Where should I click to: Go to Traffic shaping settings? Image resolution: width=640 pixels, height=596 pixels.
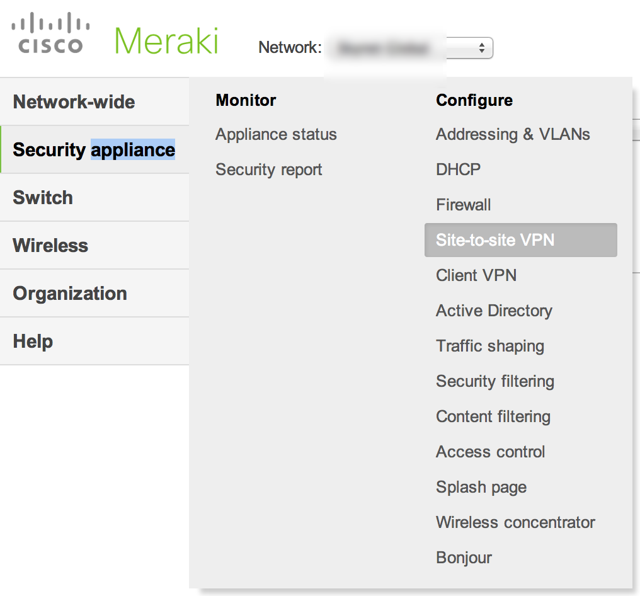[x=489, y=346]
